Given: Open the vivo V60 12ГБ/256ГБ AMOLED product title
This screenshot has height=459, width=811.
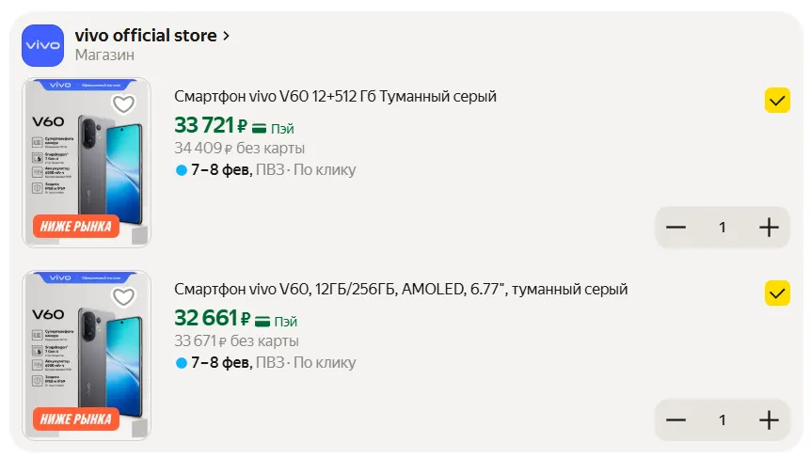Looking at the screenshot, I should (401, 290).
